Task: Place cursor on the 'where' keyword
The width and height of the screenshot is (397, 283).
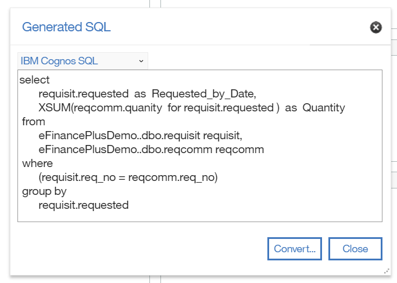Action: [x=37, y=164]
